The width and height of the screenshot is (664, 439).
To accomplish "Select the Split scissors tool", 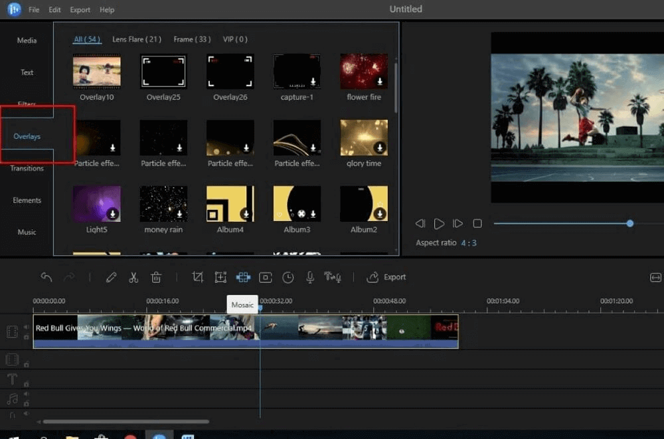I will [133, 277].
